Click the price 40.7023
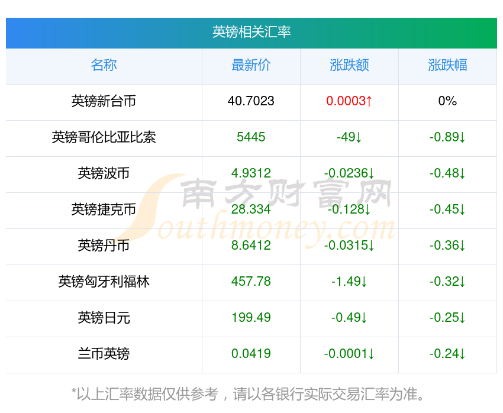Image resolution: width=503 pixels, height=413 pixels. pos(251,101)
